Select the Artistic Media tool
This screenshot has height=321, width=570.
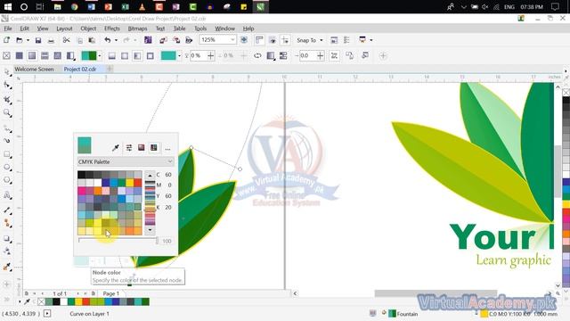7,141
